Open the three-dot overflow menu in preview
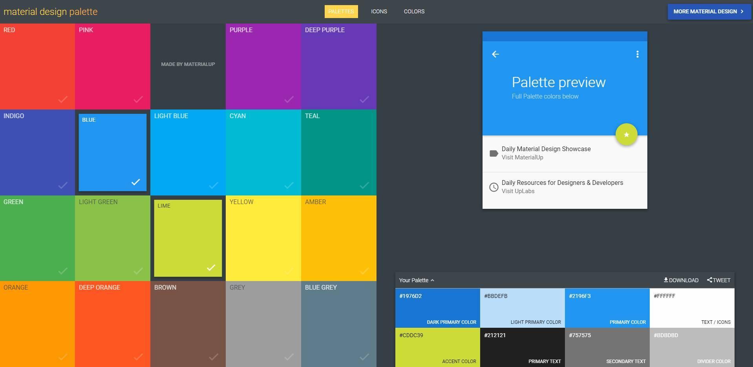Viewport: 753px width, 367px height. [637, 54]
